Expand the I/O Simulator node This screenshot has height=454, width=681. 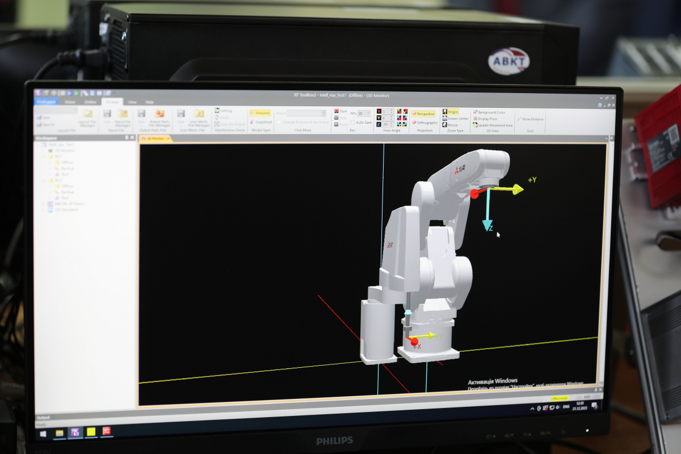44,209
